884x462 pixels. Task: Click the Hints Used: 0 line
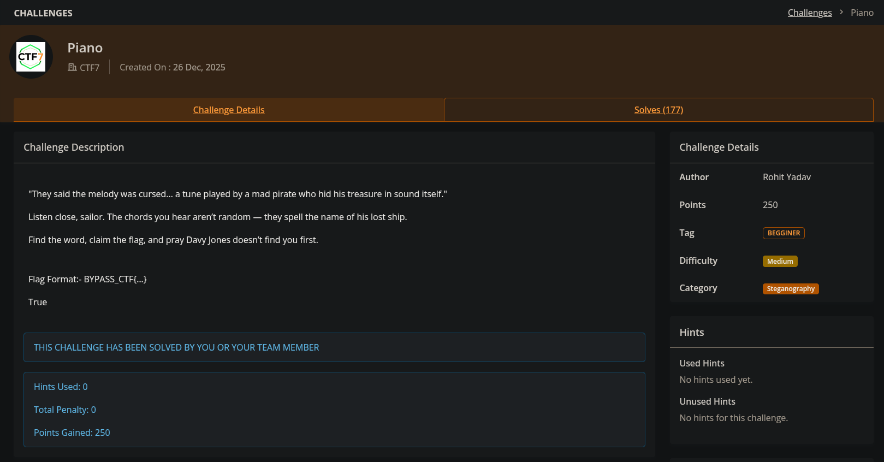(61, 387)
